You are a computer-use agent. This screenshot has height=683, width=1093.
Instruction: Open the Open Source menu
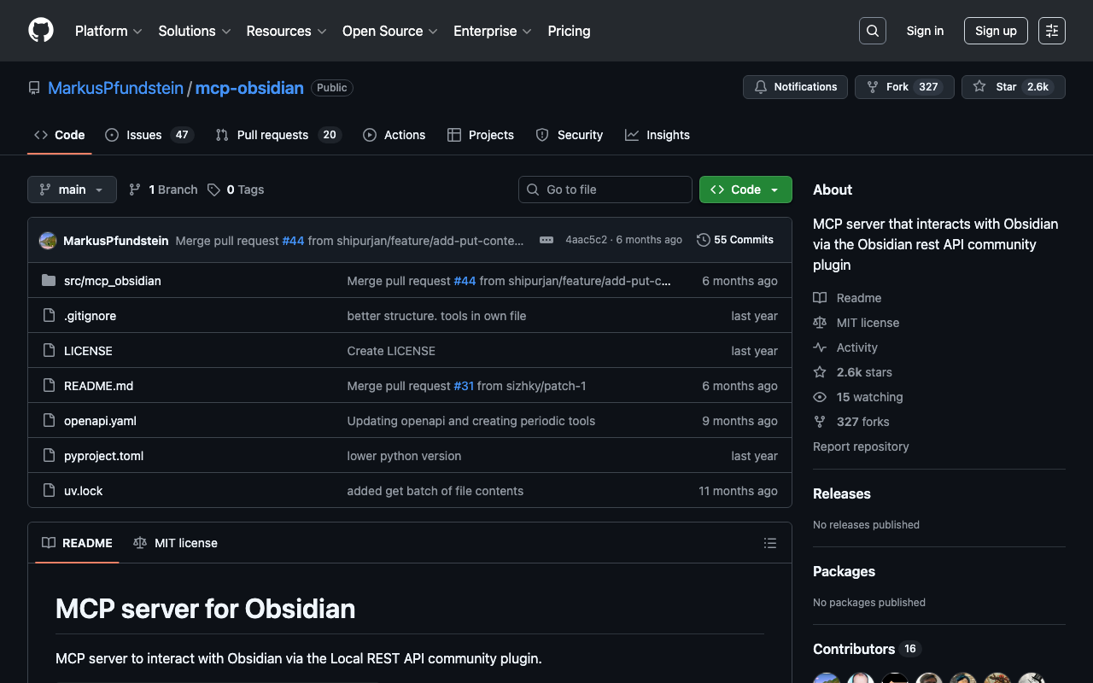coord(389,31)
